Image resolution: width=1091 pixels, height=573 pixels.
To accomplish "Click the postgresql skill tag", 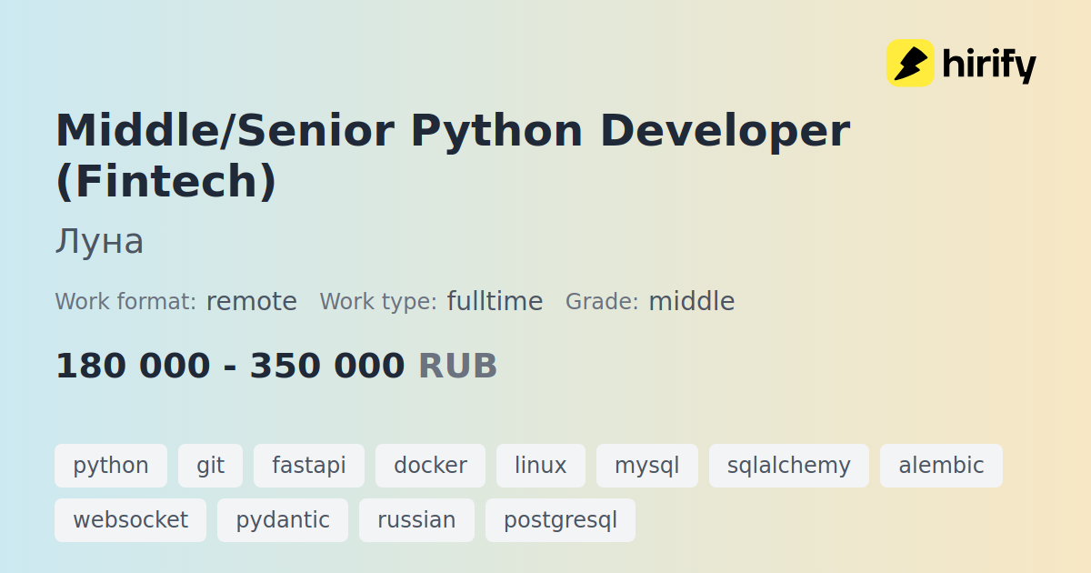I will [x=560, y=520].
